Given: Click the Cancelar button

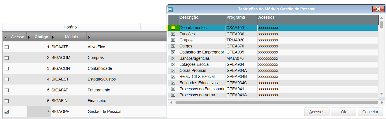Looking at the screenshot, I should coord(370,112).
